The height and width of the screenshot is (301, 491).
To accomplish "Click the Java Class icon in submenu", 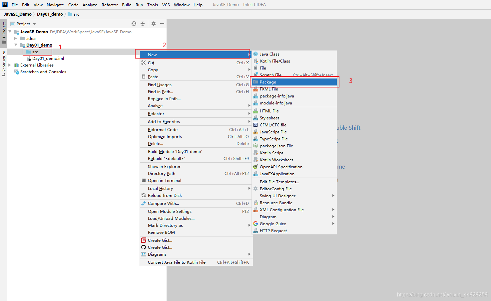I will [255, 54].
